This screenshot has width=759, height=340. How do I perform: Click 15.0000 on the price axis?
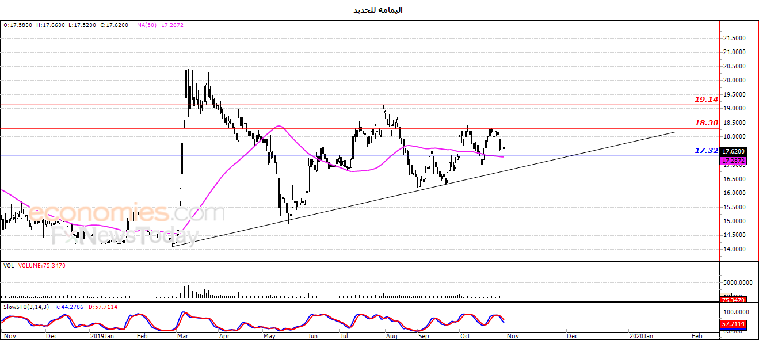735,221
